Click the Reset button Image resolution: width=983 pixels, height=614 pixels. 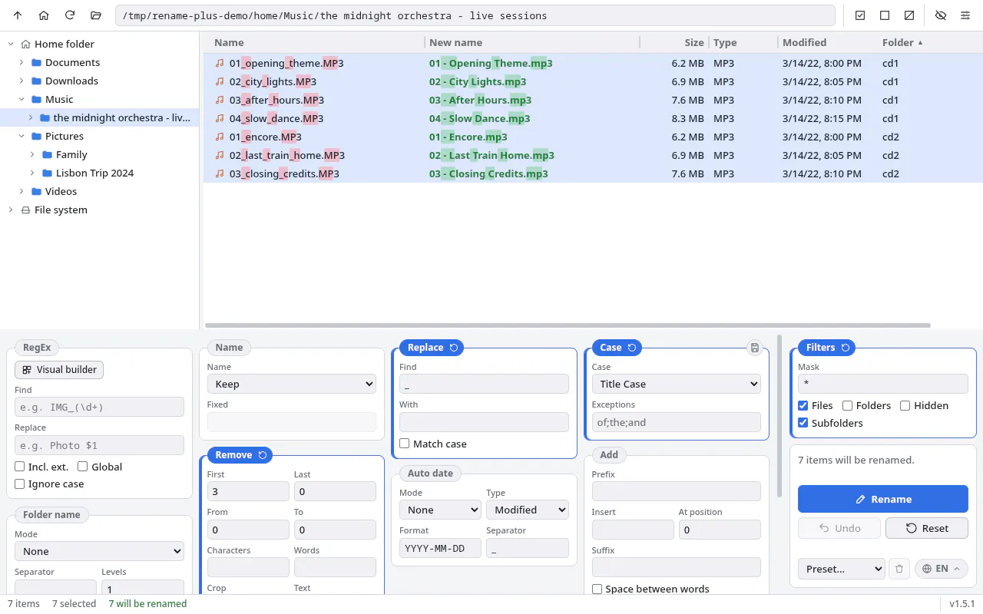(x=927, y=528)
